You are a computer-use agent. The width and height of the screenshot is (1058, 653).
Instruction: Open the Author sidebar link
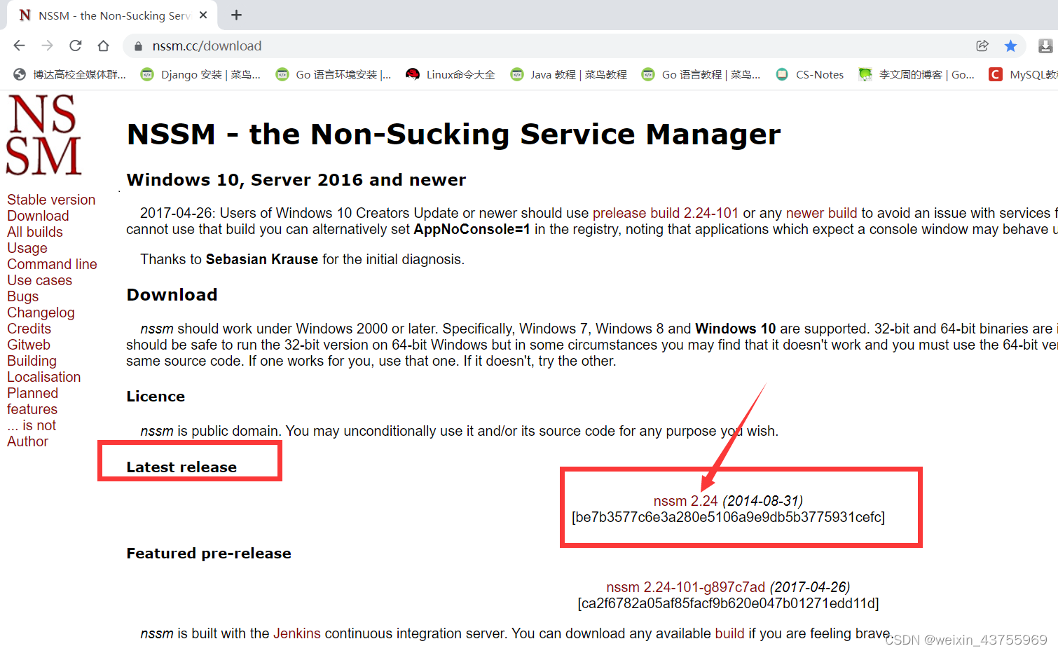27,441
